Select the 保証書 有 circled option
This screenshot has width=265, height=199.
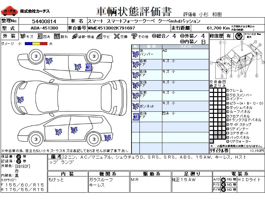[19, 157]
